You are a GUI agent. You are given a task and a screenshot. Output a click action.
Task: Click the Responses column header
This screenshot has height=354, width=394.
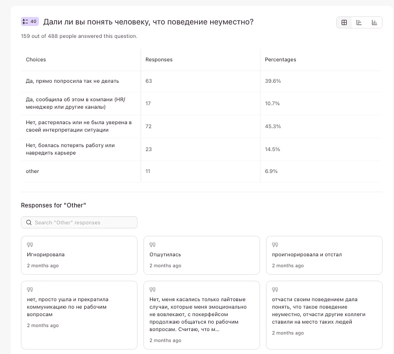click(159, 59)
